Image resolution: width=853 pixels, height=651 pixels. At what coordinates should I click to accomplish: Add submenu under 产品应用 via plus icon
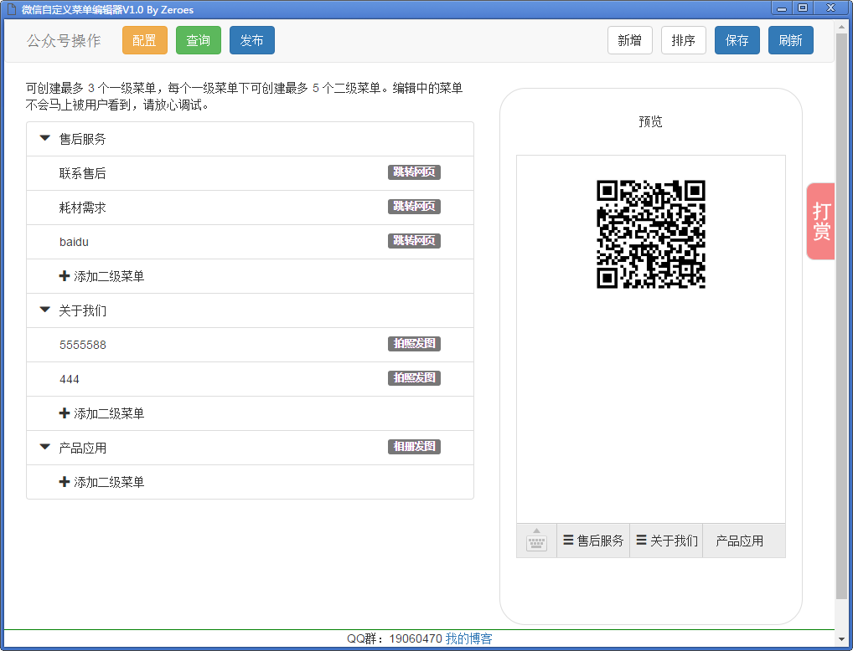click(65, 482)
